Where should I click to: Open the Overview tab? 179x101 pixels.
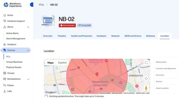[48, 36]
